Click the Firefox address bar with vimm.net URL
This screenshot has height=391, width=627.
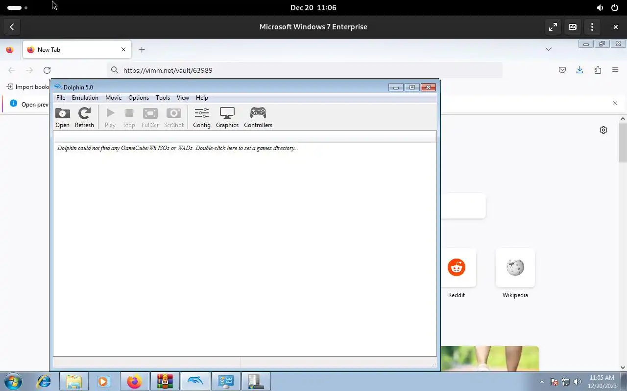coord(305,70)
